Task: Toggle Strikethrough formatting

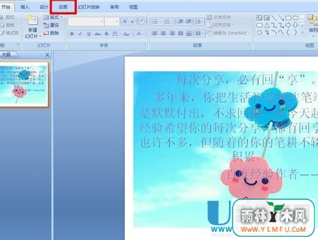Action: (97, 34)
